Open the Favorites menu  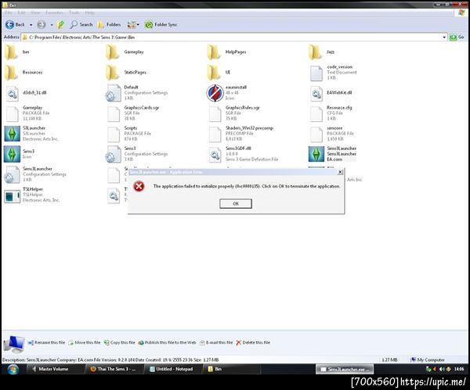[54, 13]
